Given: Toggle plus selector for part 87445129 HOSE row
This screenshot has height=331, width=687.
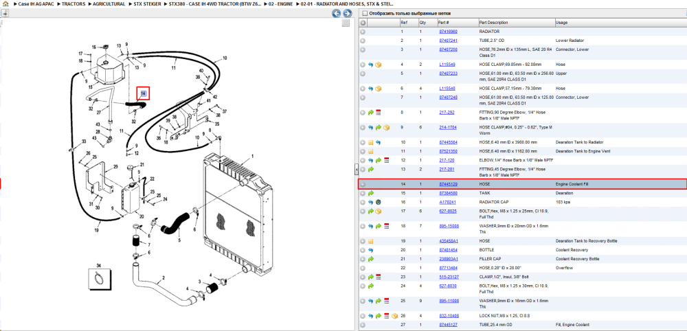Looking at the screenshot, I should 363,184.
